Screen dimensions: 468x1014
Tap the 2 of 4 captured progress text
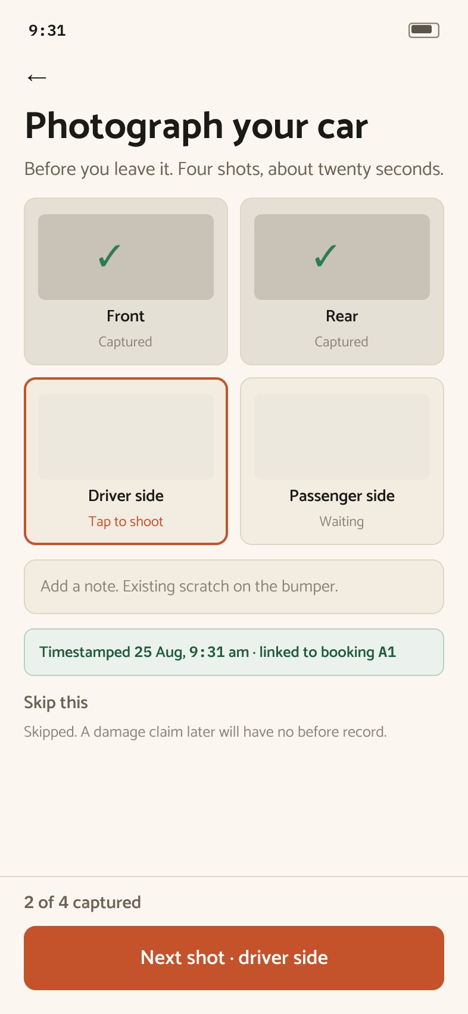tap(83, 902)
